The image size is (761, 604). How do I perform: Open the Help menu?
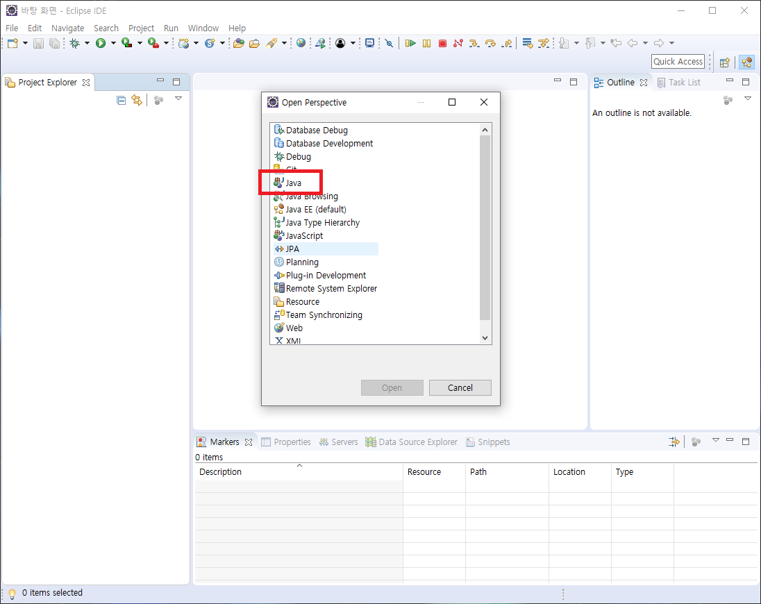pyautogui.click(x=237, y=28)
